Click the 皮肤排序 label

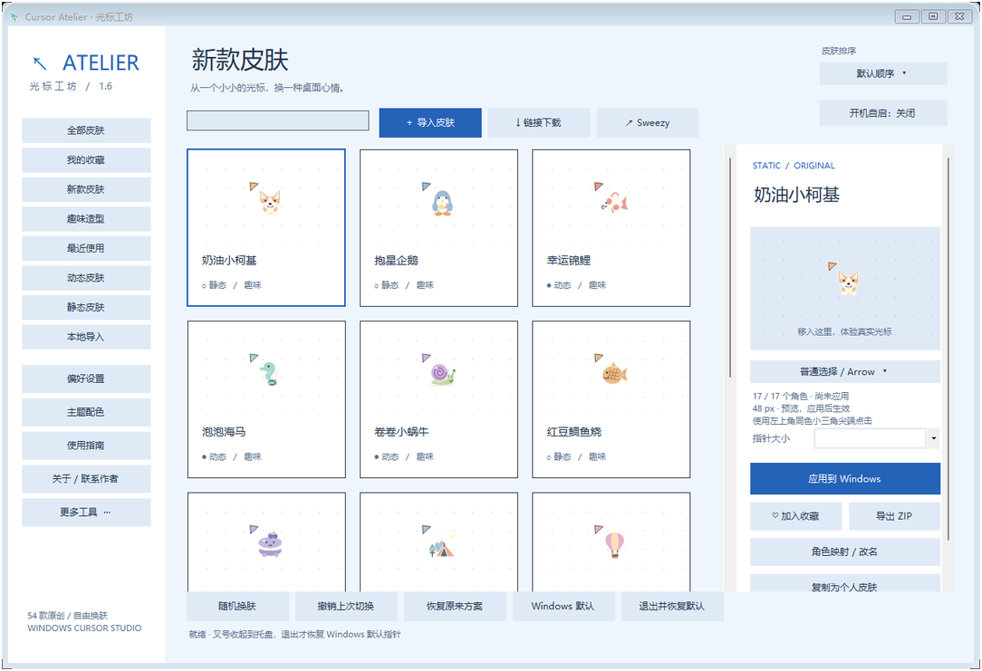[x=839, y=51]
